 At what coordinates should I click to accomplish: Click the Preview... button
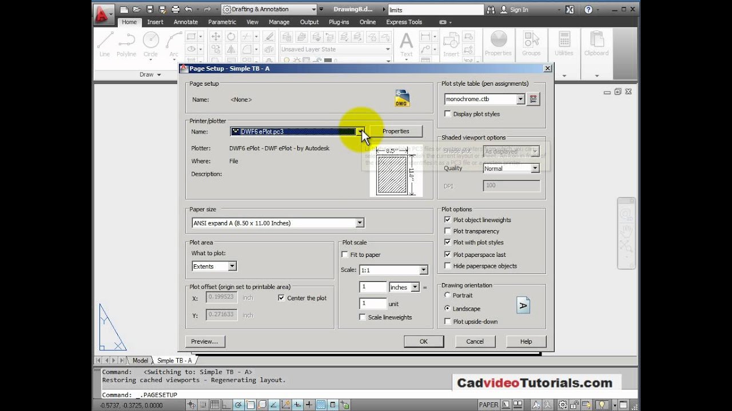coord(205,341)
